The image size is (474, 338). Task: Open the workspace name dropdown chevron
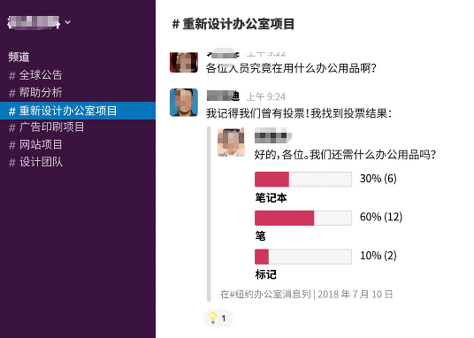[x=68, y=22]
